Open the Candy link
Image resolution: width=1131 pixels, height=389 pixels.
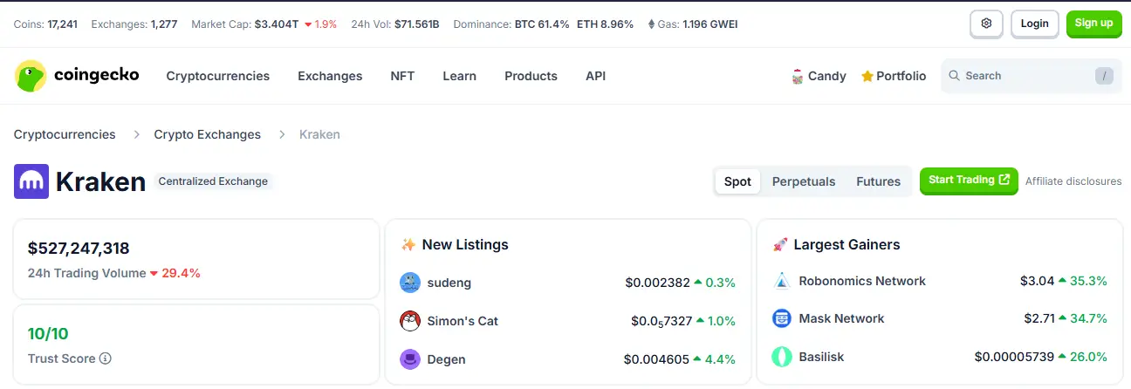click(818, 76)
